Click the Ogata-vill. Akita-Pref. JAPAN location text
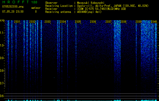The height and width of the screenshot is (101, 159). click(x=113, y=6)
